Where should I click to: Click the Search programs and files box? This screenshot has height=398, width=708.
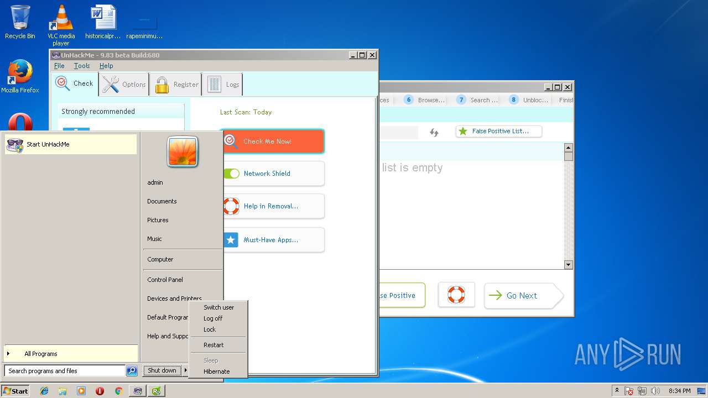click(65, 371)
